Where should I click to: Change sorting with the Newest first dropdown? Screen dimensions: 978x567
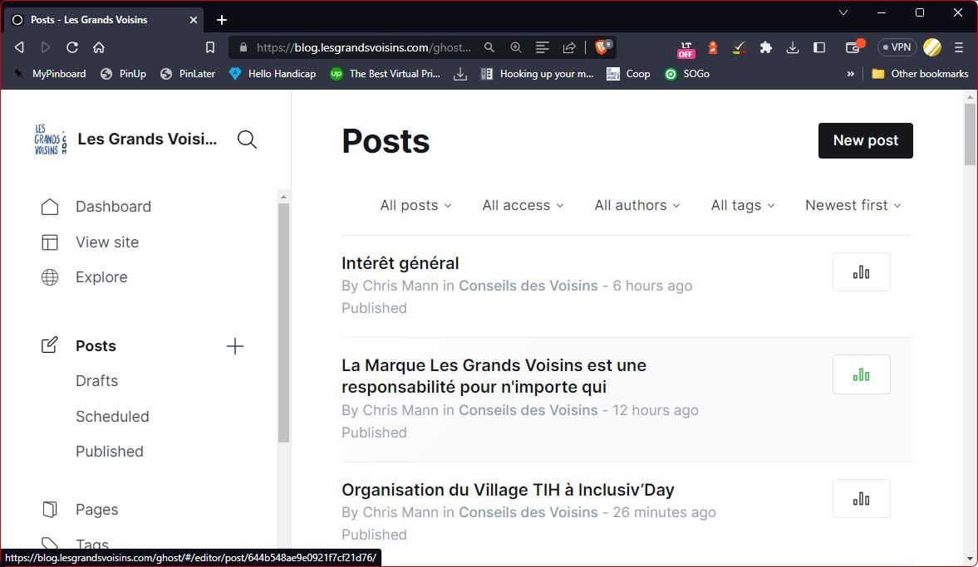tap(852, 205)
